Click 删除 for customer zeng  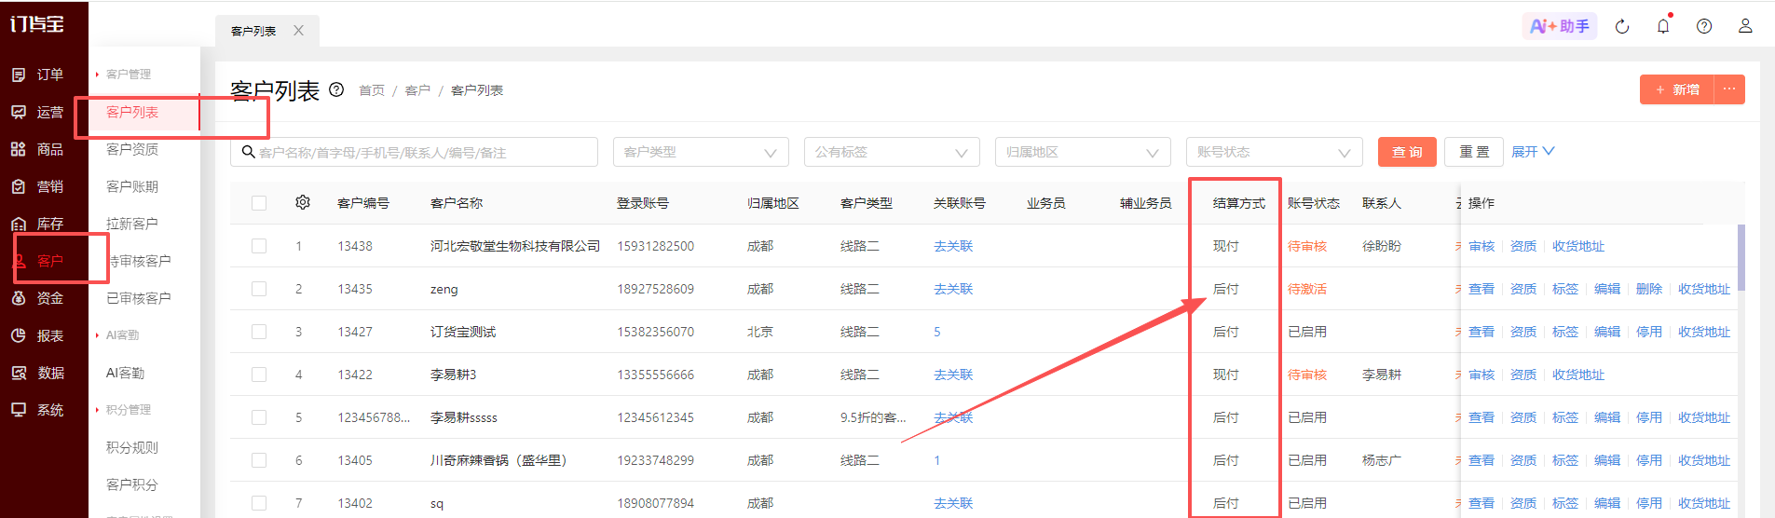[x=1649, y=289]
